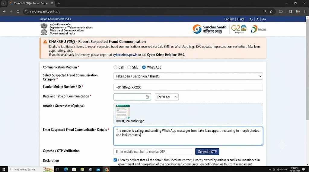Open the date picker calendar icon
Screen dimensions: 309x172
[x=147, y=97]
